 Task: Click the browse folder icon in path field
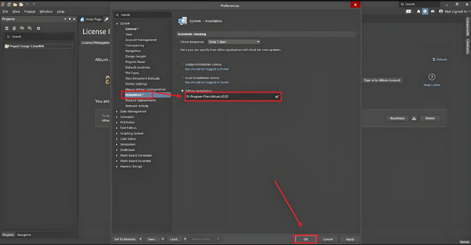tap(277, 97)
